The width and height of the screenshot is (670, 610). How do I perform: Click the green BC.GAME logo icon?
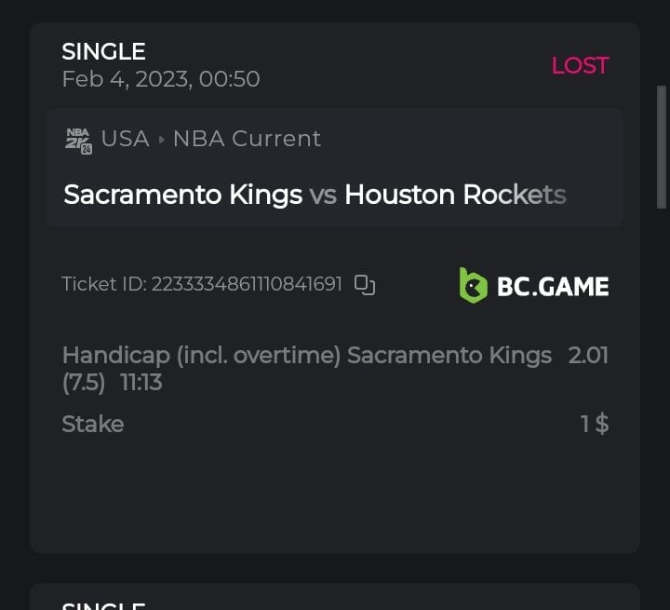coord(474,285)
